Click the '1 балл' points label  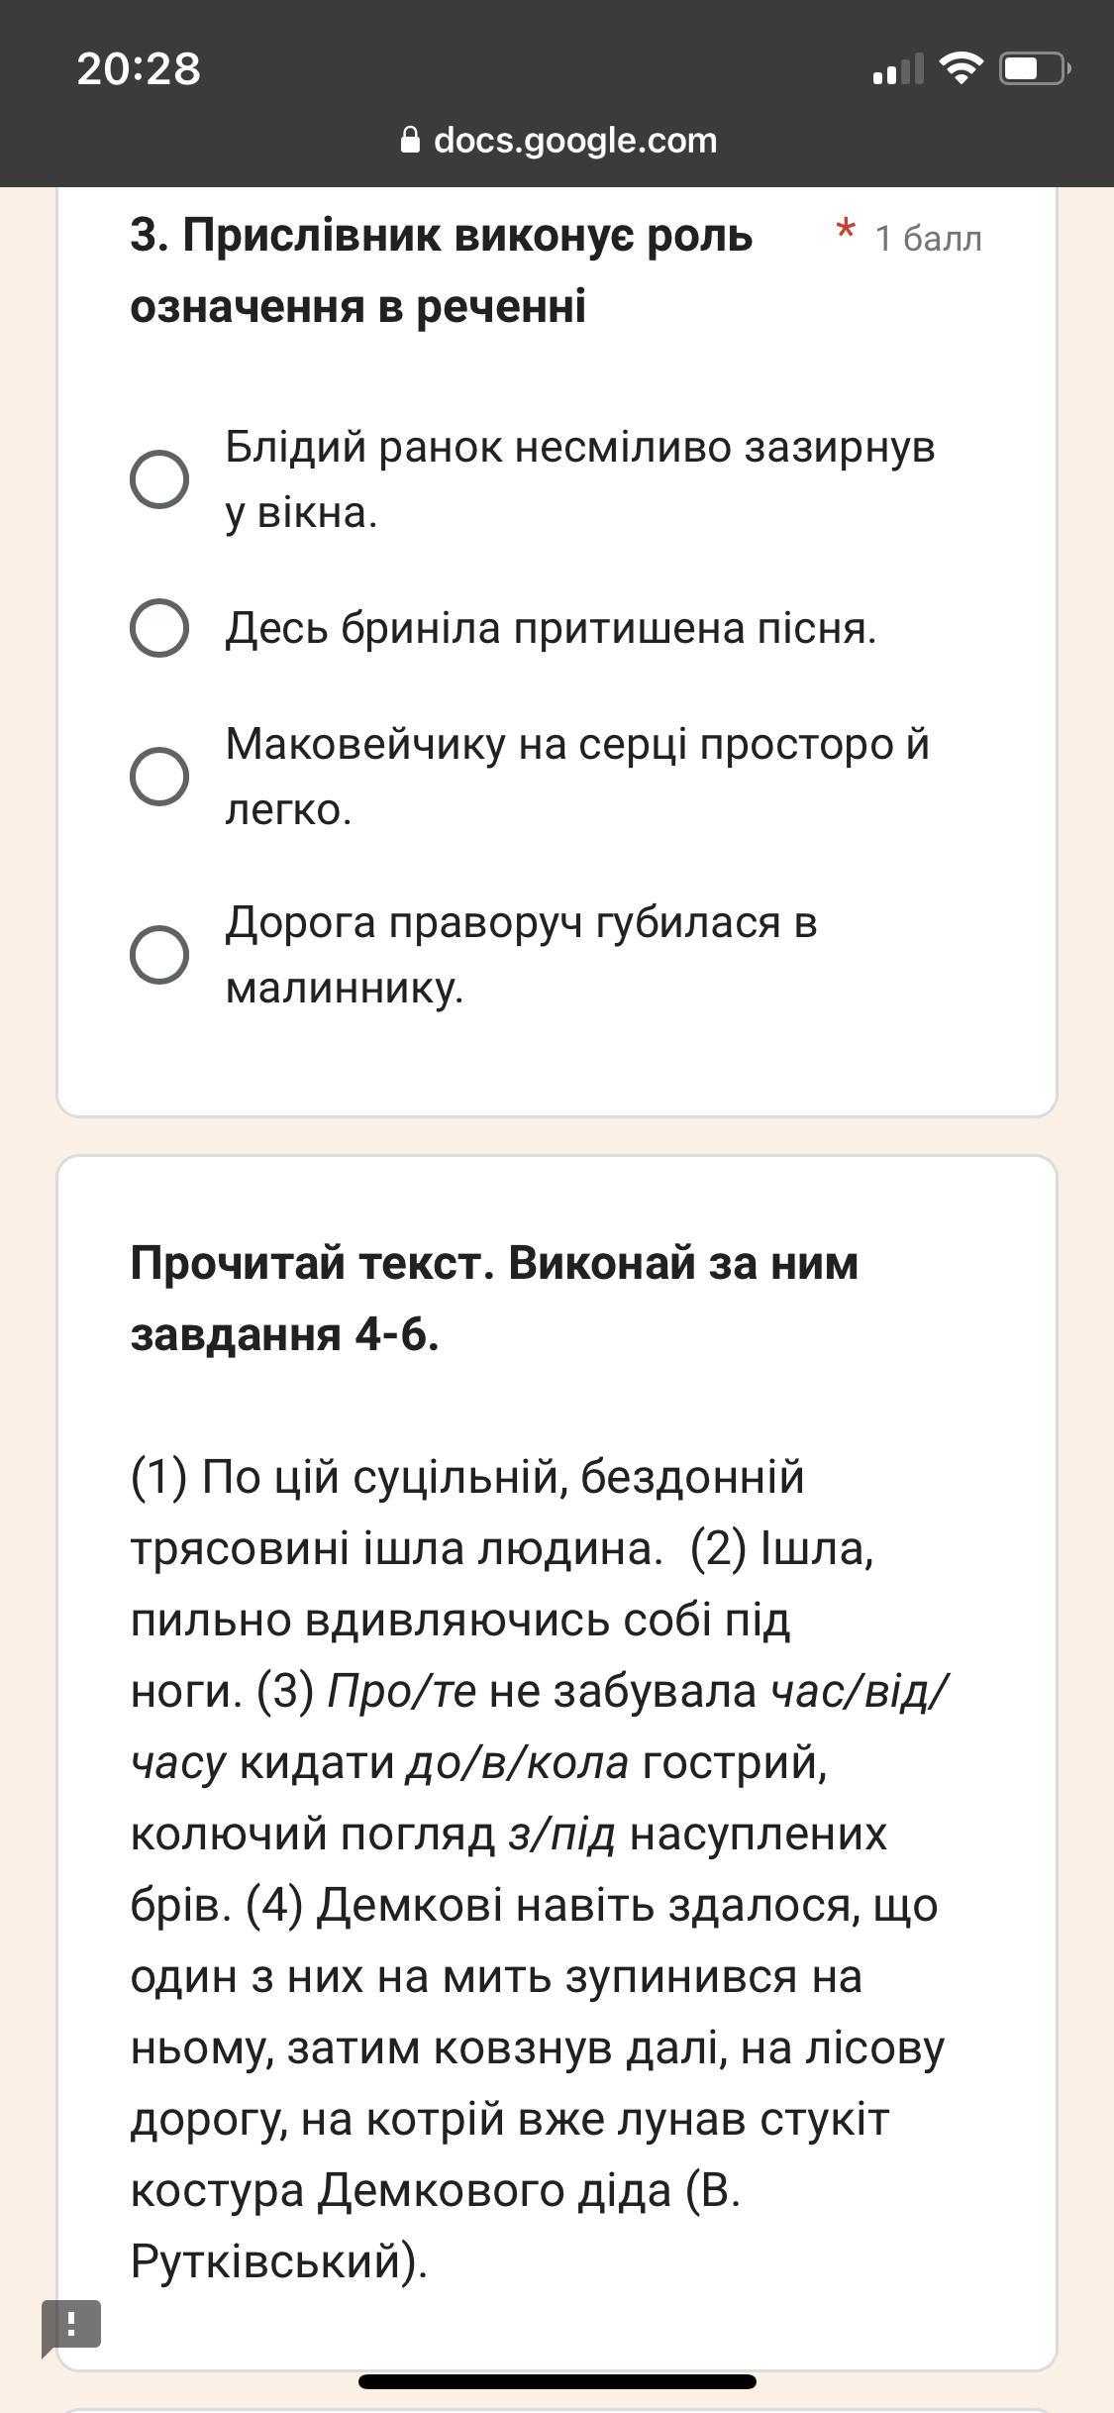(x=928, y=239)
